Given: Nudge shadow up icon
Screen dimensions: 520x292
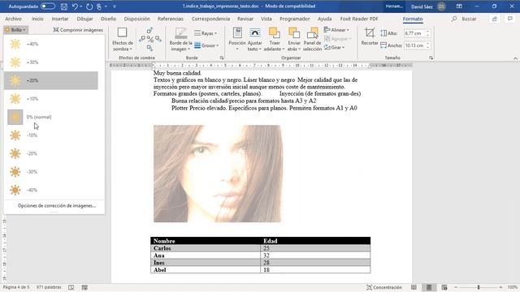Looking at the screenshot, I should (x=149, y=31).
